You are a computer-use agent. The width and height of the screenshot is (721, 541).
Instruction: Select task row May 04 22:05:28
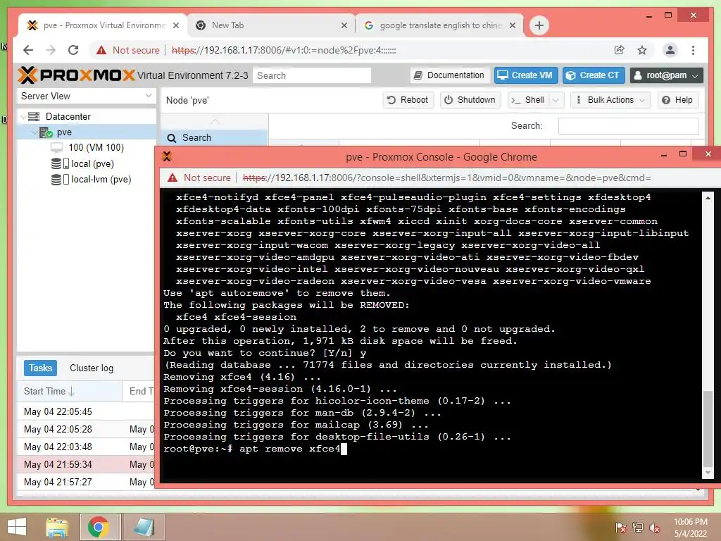[86, 429]
